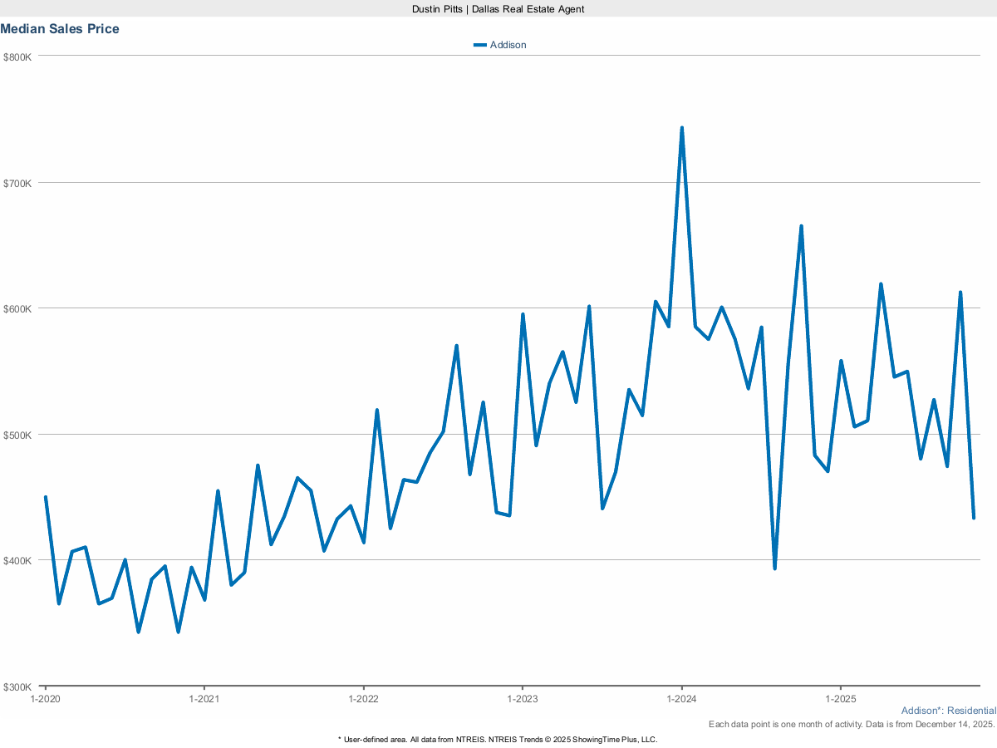The image size is (997, 748).
Task: Click the Median Sales Price chart title
Action: 60,28
